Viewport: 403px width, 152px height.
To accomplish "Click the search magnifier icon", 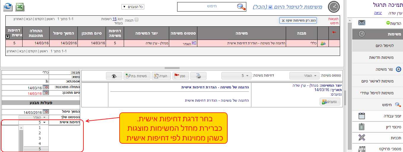I will click(x=241, y=7).
